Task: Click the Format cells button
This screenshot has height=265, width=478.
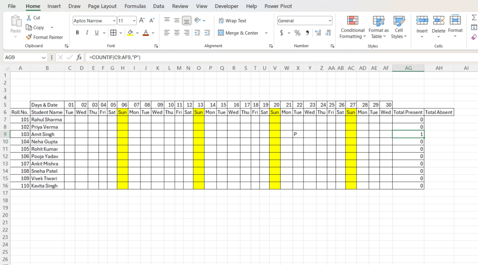Action: (455, 27)
